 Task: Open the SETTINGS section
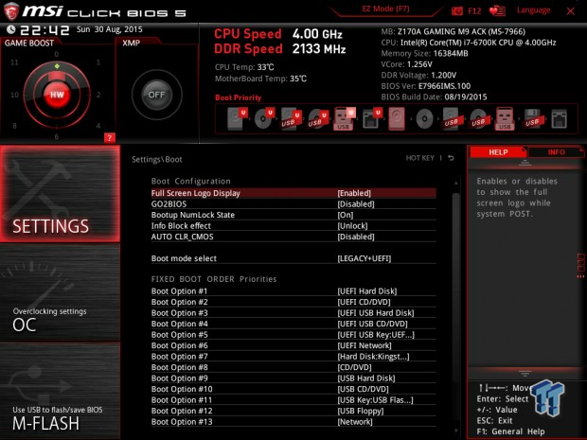pyautogui.click(x=60, y=194)
